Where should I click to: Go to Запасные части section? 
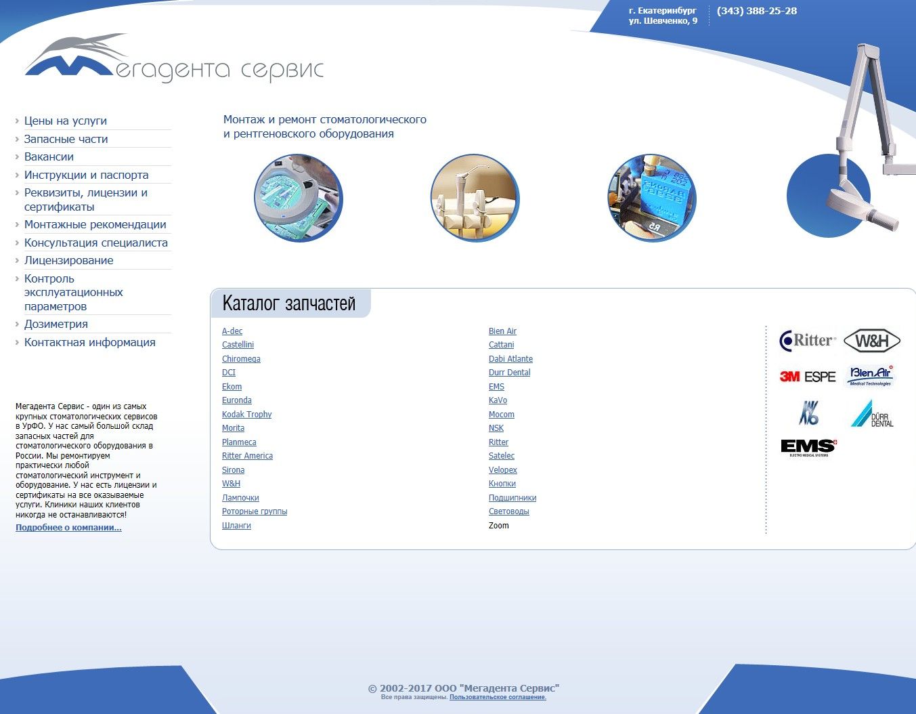click(66, 139)
